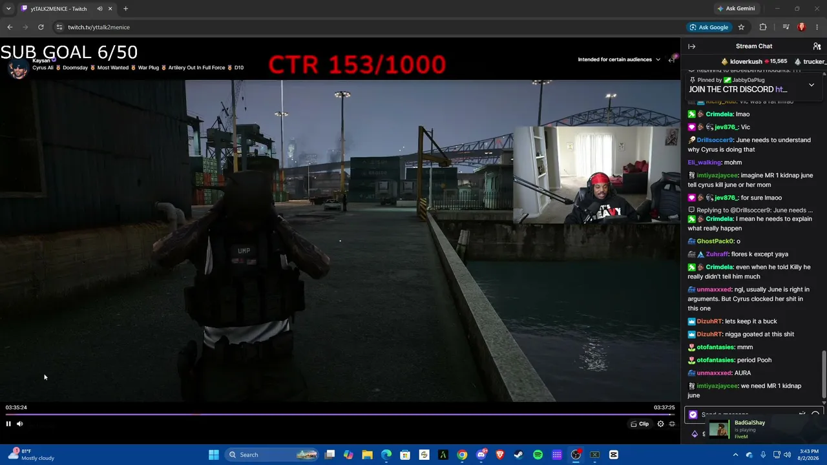
Task: Open the CTR Discord link in pinned message
Action: click(781, 90)
